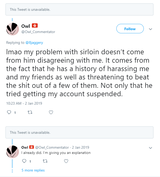Viewport: 160px width, 177px height.
Task: Follow the Owl account
Action: (130, 29)
